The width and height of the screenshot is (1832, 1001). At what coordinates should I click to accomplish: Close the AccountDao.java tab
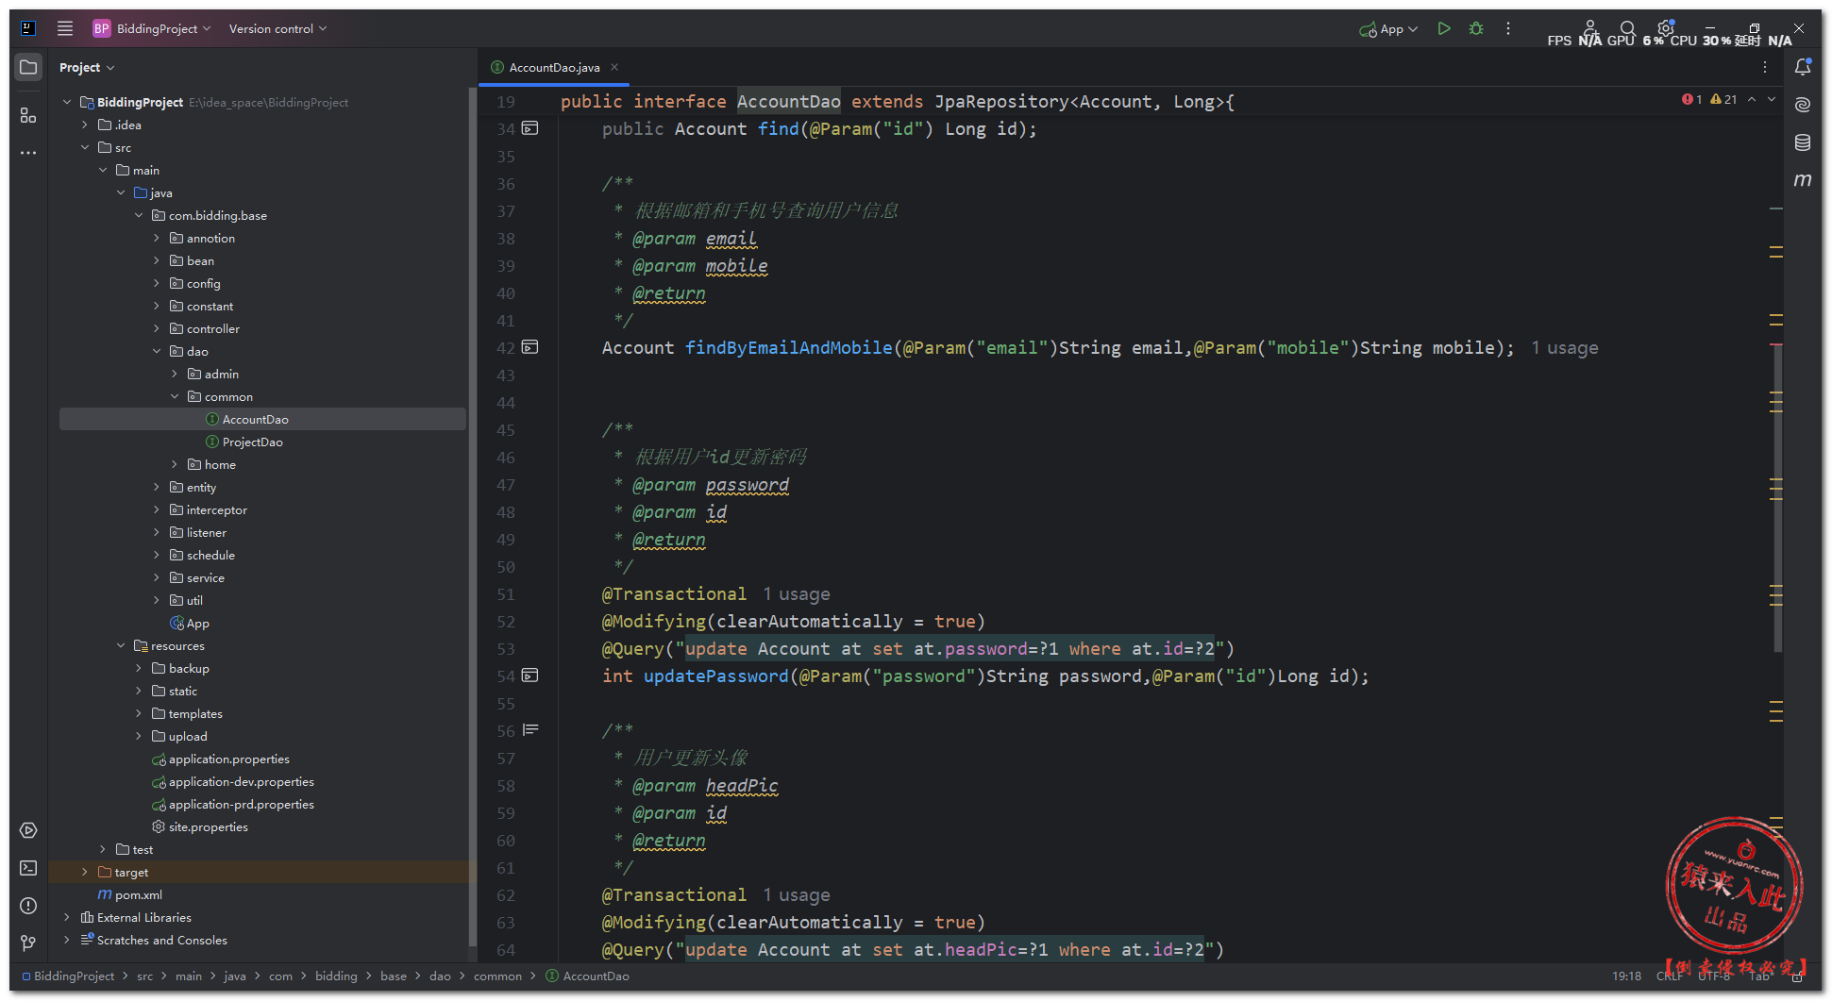[x=614, y=67]
